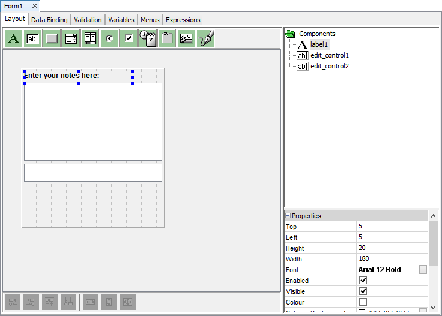The height and width of the screenshot is (316, 442).
Task: Tick the Colour property checkbox
Action: 363,302
